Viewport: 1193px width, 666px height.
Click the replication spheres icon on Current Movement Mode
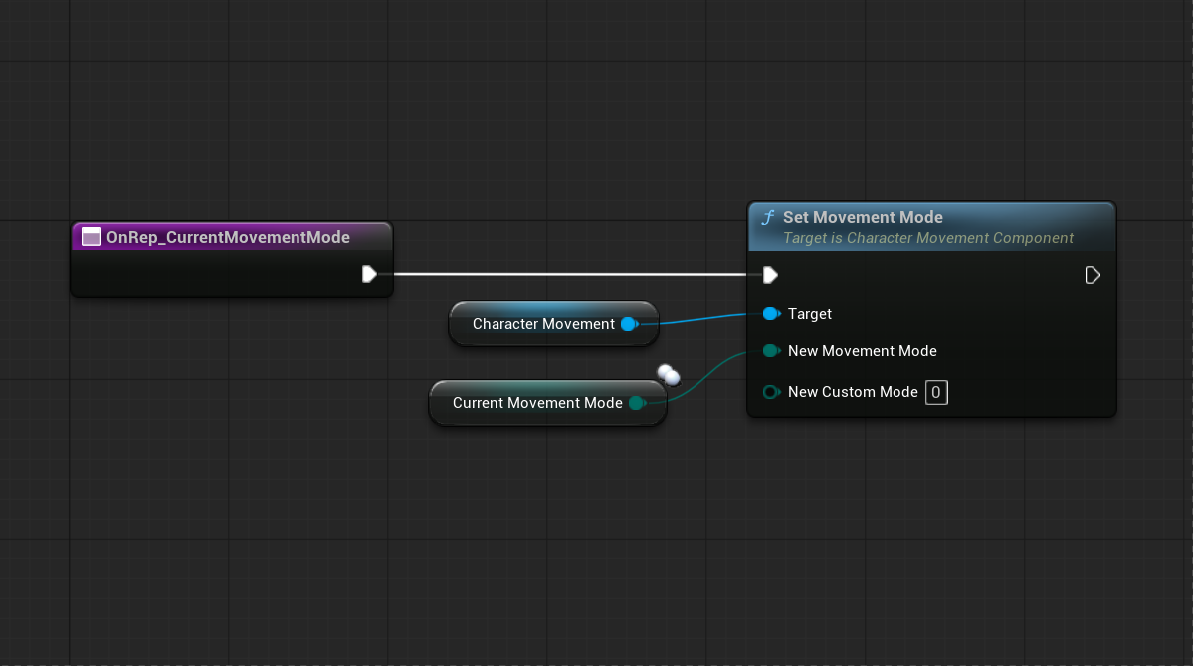coord(668,375)
